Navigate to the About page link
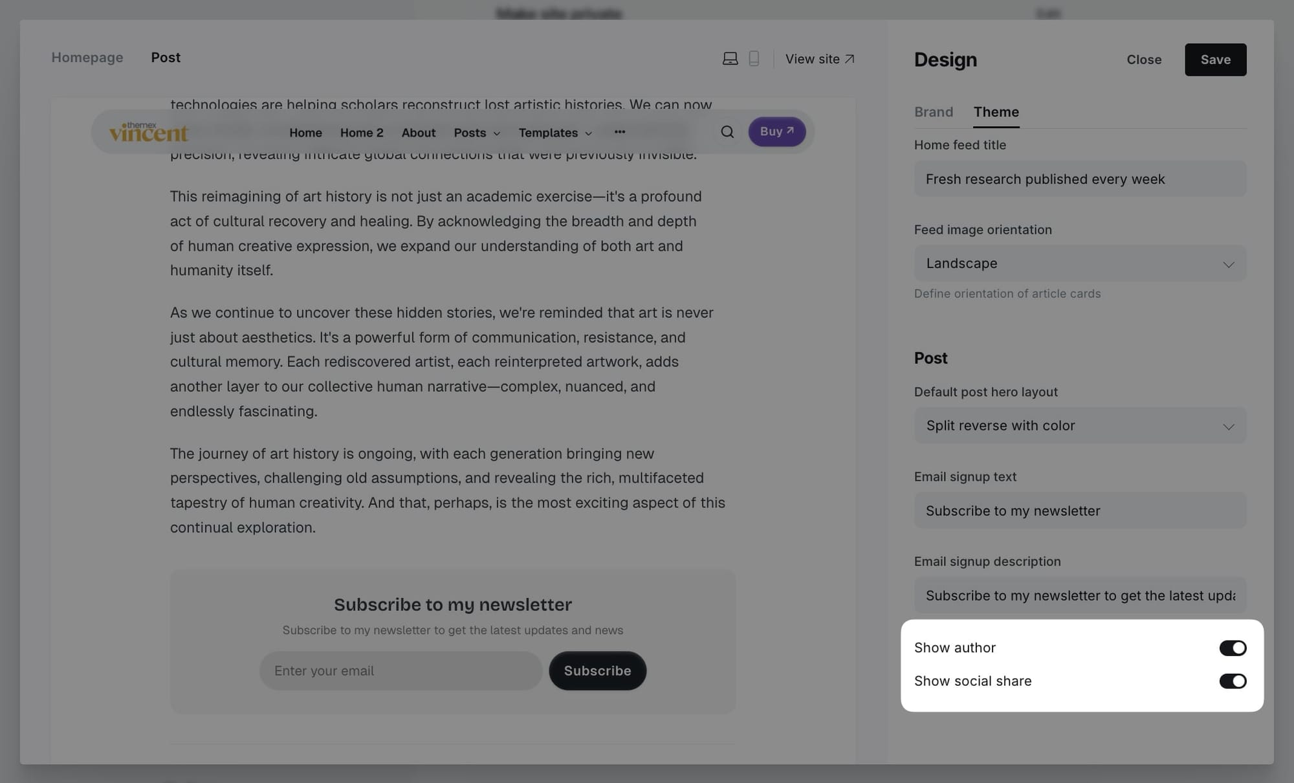 tap(418, 133)
